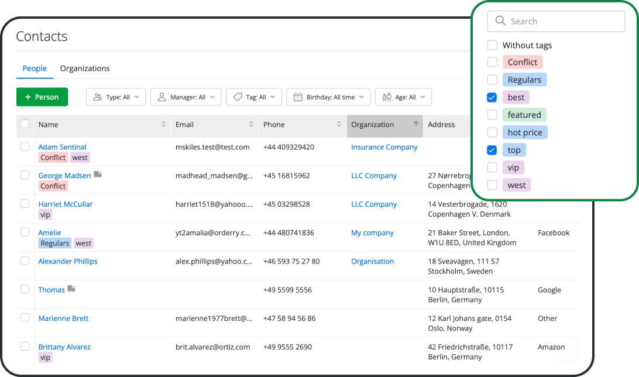Viewport: 639px width, 377px height.
Task: Open the Tag: All dropdown
Action: coord(253,97)
